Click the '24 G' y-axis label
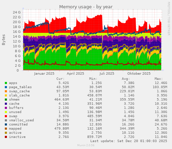Viewport: 172px width, 149px height. tap(17, 12)
